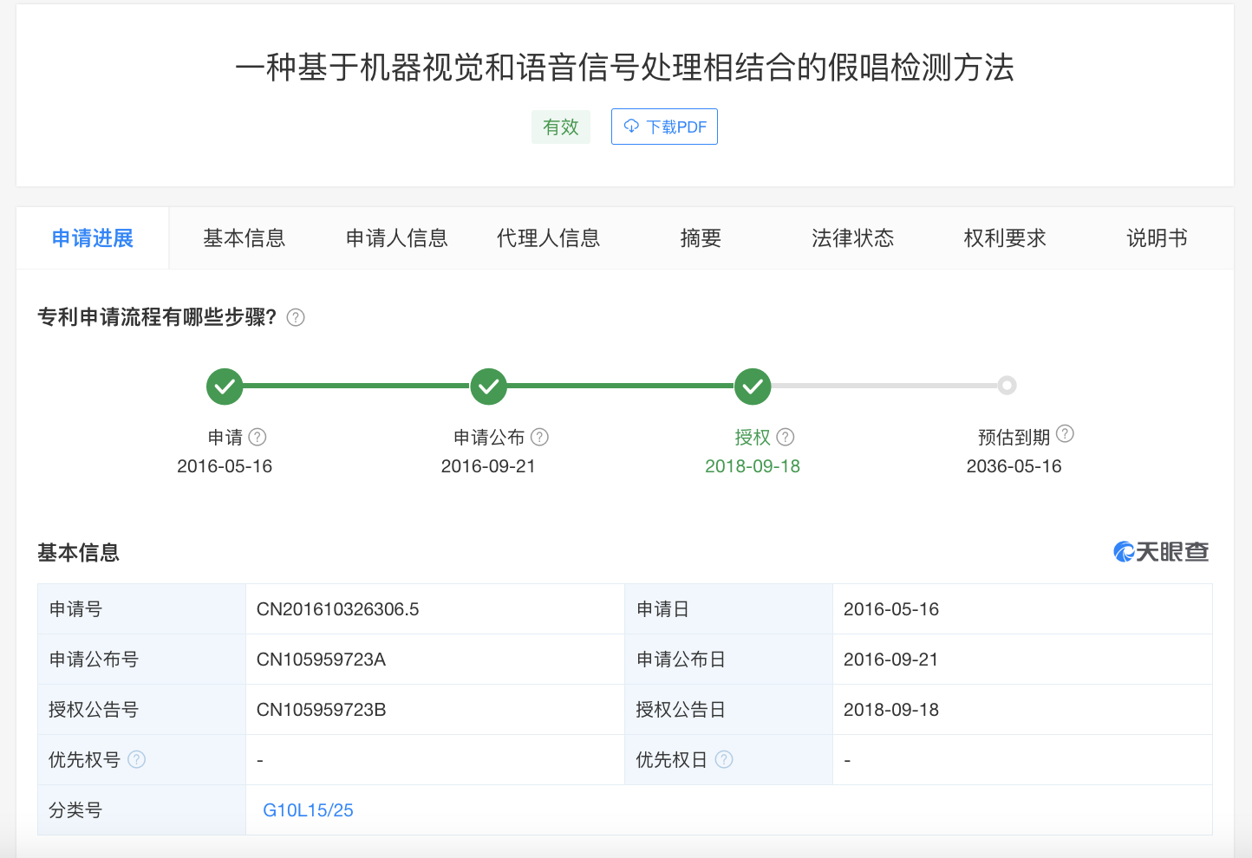View the 法律状态 tab
The height and width of the screenshot is (858, 1252).
[x=852, y=238]
